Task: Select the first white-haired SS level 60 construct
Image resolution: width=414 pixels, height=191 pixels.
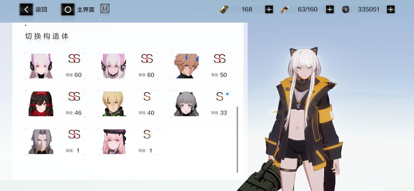Action: coord(56,66)
